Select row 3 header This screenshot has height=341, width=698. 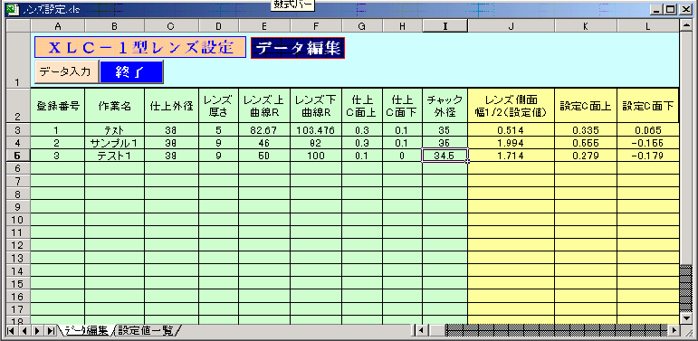tap(18, 131)
